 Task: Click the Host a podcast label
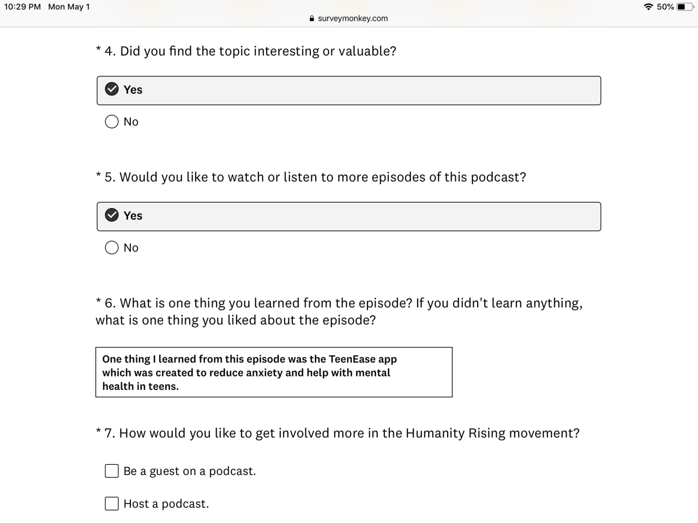(166, 504)
